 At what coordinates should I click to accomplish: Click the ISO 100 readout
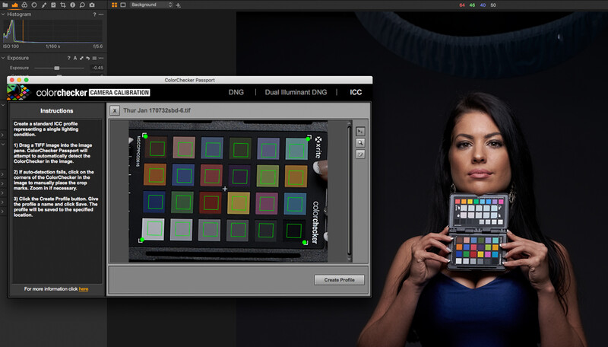pos(11,46)
